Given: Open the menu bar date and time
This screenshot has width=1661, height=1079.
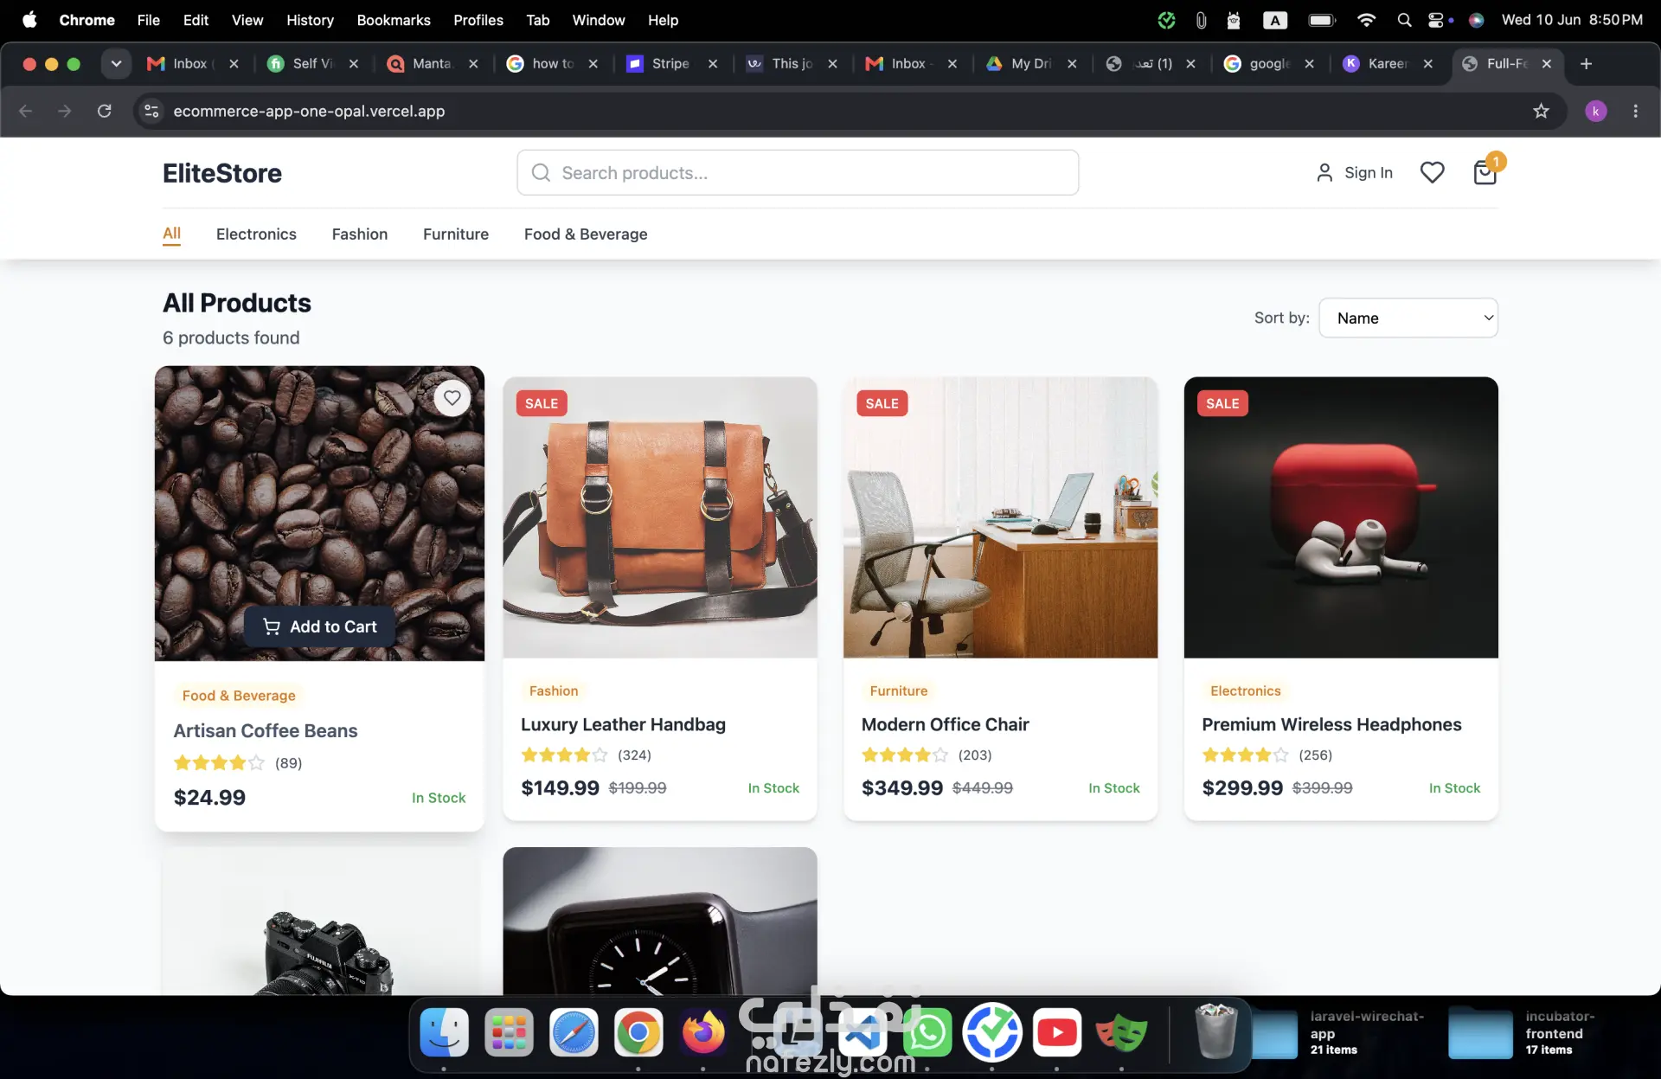Looking at the screenshot, I should [x=1572, y=20].
